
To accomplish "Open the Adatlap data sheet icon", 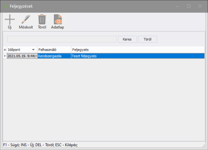I will [58, 19].
